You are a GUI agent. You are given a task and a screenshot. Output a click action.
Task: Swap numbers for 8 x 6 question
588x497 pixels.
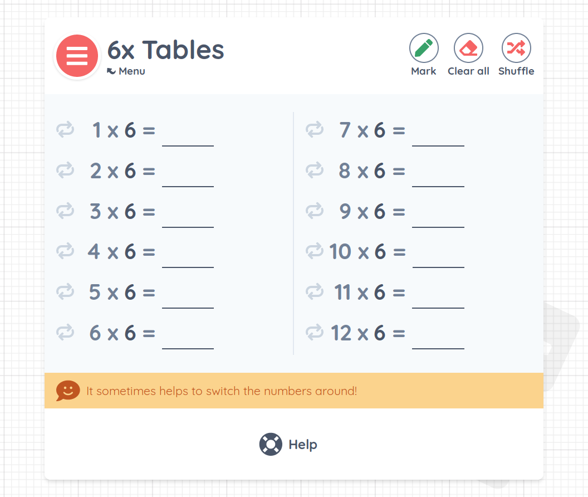(x=315, y=170)
